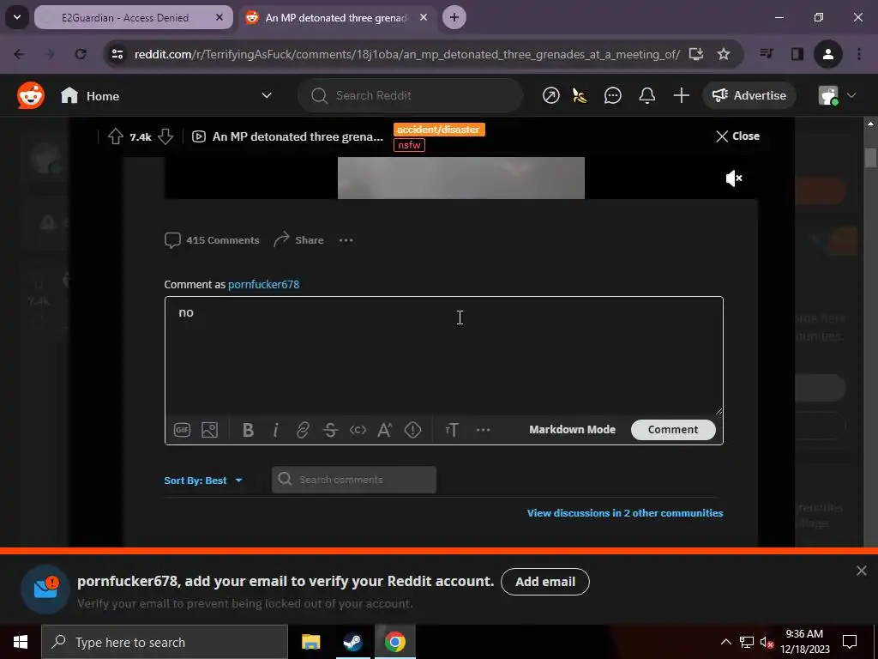Toggle superscript formatting
This screenshot has width=878, height=659.
(x=385, y=430)
